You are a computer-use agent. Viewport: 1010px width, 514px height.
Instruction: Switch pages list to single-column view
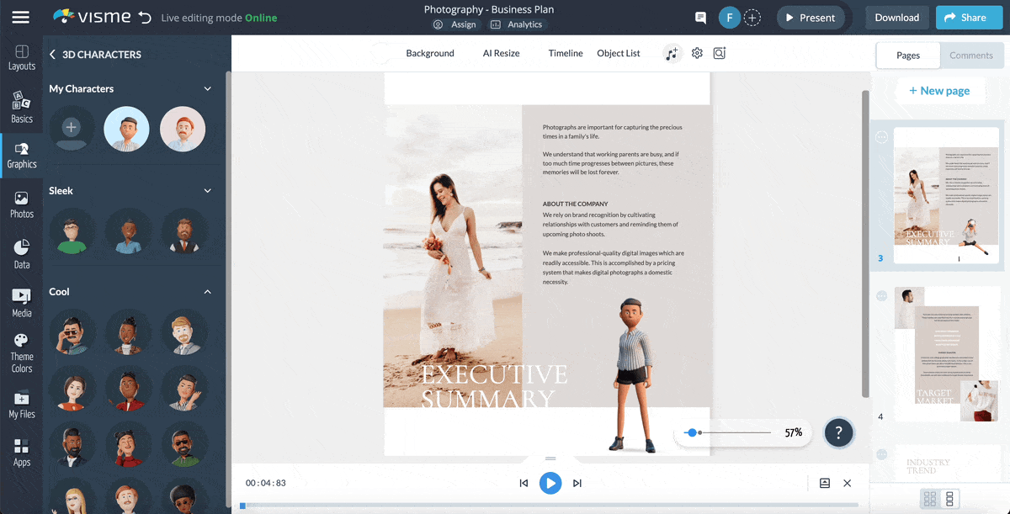tap(950, 499)
